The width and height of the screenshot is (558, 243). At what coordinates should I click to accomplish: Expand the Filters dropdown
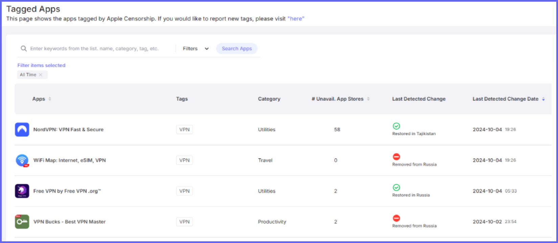pyautogui.click(x=196, y=49)
